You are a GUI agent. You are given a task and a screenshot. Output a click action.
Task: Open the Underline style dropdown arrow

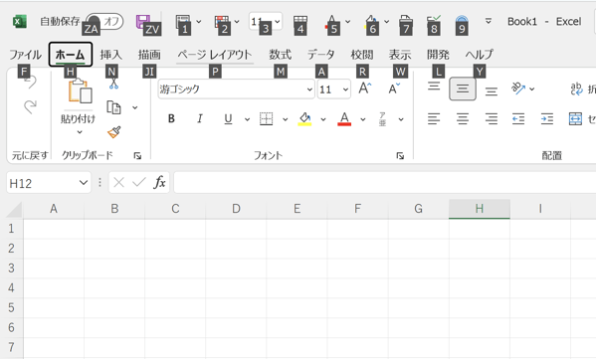pos(247,119)
